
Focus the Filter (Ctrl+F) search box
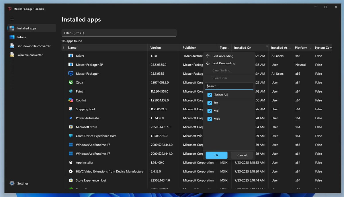tap(119, 33)
